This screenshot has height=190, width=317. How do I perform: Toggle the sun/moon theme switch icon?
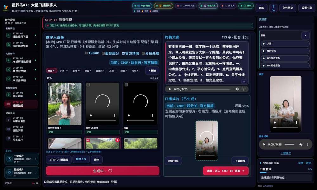tap(273, 8)
